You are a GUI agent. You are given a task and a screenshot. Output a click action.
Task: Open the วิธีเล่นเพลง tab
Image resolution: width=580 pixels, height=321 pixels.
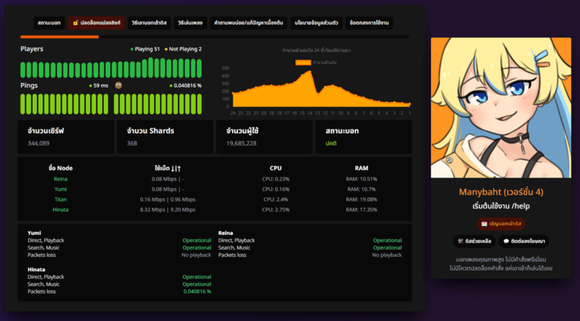pyautogui.click(x=190, y=22)
